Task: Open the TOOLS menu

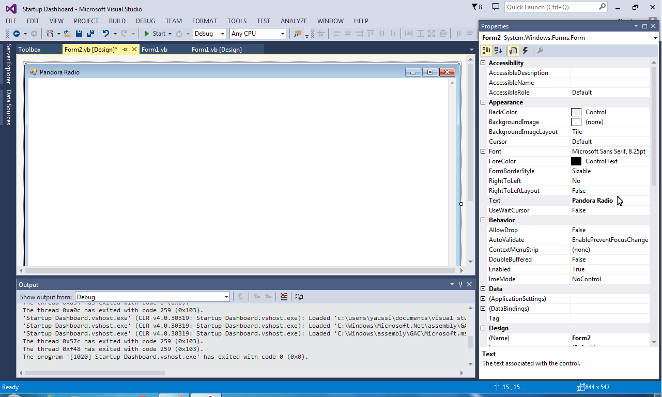Action: coord(237,21)
